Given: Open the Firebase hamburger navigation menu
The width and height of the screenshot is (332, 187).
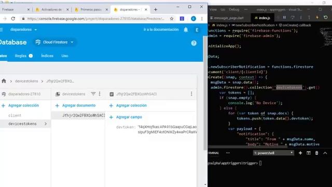Looking at the screenshot, I should click(x=2, y=30).
